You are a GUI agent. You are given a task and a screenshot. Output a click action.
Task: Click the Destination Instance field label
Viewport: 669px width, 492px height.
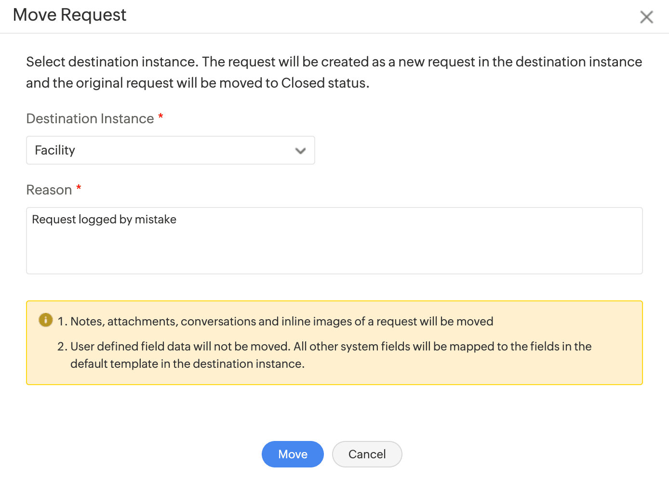(90, 118)
